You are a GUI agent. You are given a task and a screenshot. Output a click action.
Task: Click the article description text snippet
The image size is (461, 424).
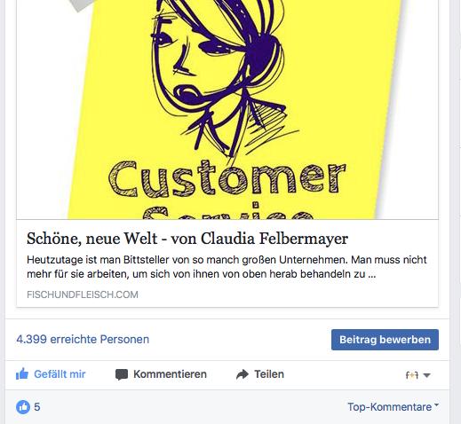[x=227, y=267]
